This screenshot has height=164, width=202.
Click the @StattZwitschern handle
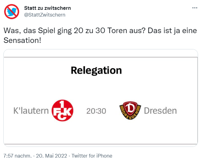click(x=45, y=15)
